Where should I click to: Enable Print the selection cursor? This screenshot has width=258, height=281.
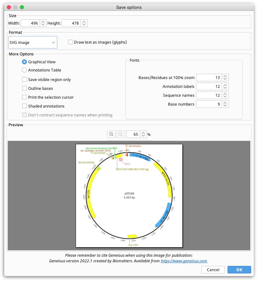[25, 97]
